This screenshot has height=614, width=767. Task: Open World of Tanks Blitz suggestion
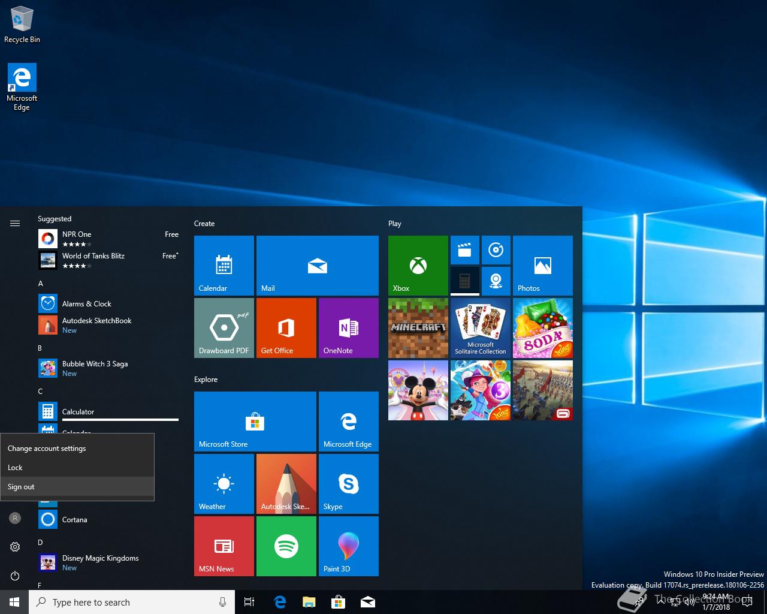(108, 260)
